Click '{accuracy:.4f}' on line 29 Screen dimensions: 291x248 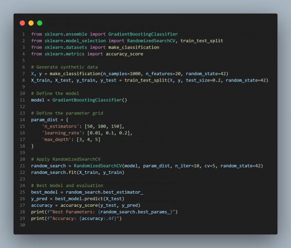[98, 218]
